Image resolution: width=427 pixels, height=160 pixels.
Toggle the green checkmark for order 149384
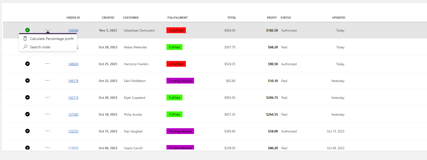click(27, 30)
